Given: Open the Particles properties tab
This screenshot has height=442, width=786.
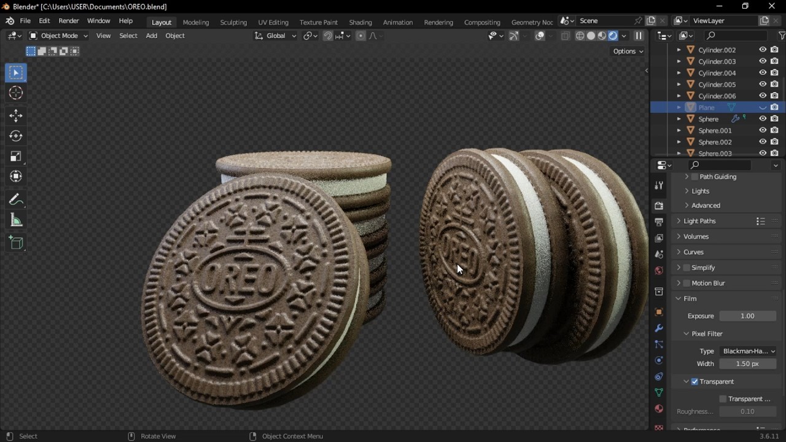Looking at the screenshot, I should [659, 344].
